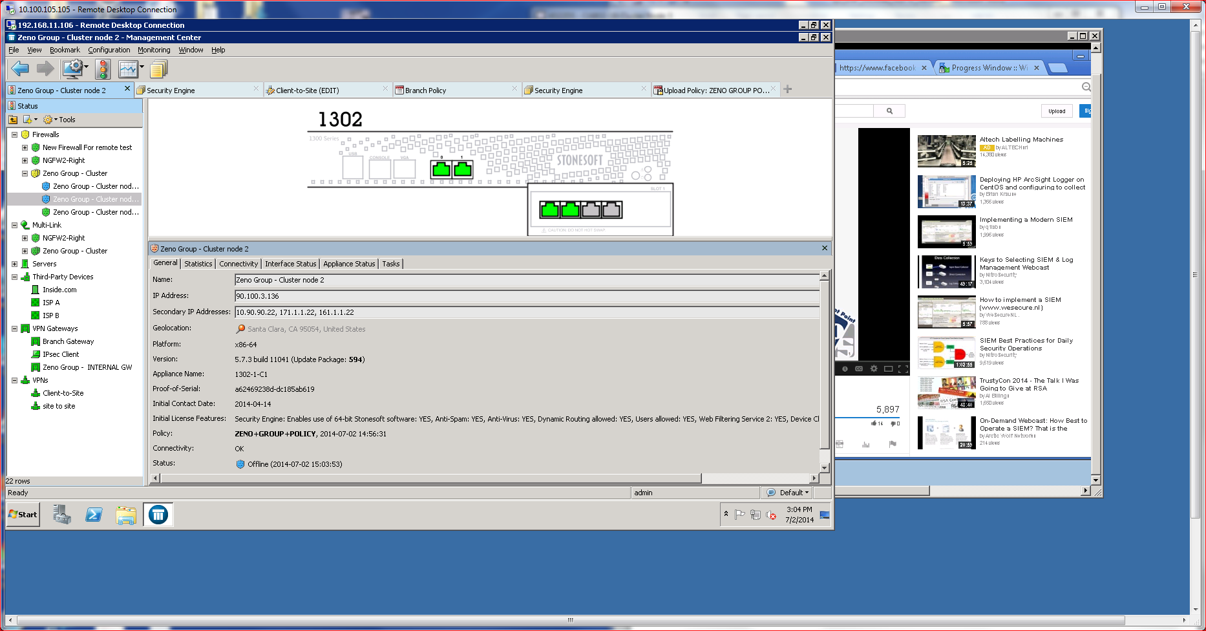This screenshot has width=1206, height=631.
Task: Click the search magnifier in YouTube window
Action: click(x=889, y=111)
